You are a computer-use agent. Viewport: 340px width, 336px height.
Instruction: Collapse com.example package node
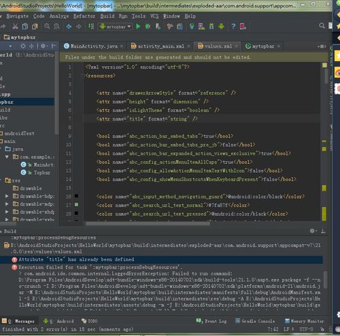7,157
